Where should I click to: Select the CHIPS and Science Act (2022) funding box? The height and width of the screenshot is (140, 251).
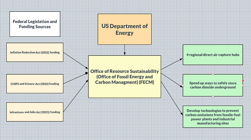pyautogui.click(x=35, y=84)
